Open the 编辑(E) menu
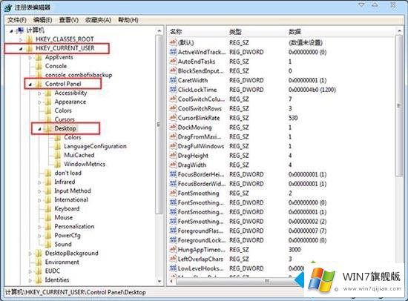 pos(43,20)
